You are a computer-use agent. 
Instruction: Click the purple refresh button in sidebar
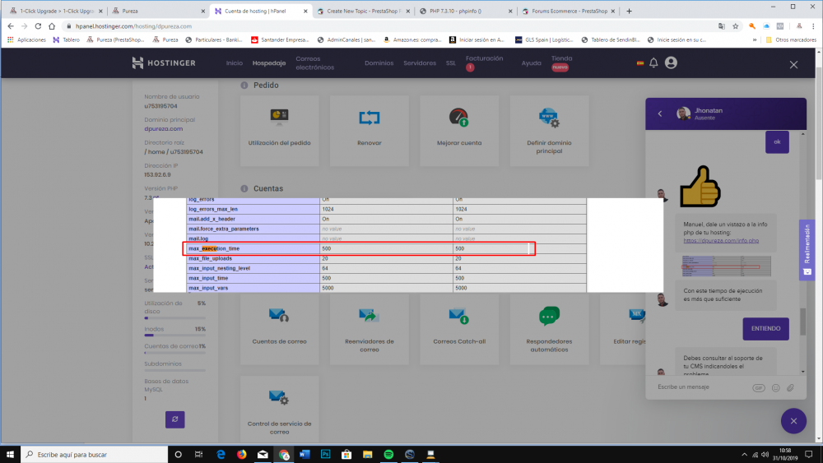174,419
